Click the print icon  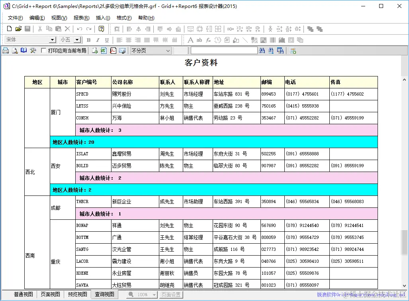tap(5, 51)
